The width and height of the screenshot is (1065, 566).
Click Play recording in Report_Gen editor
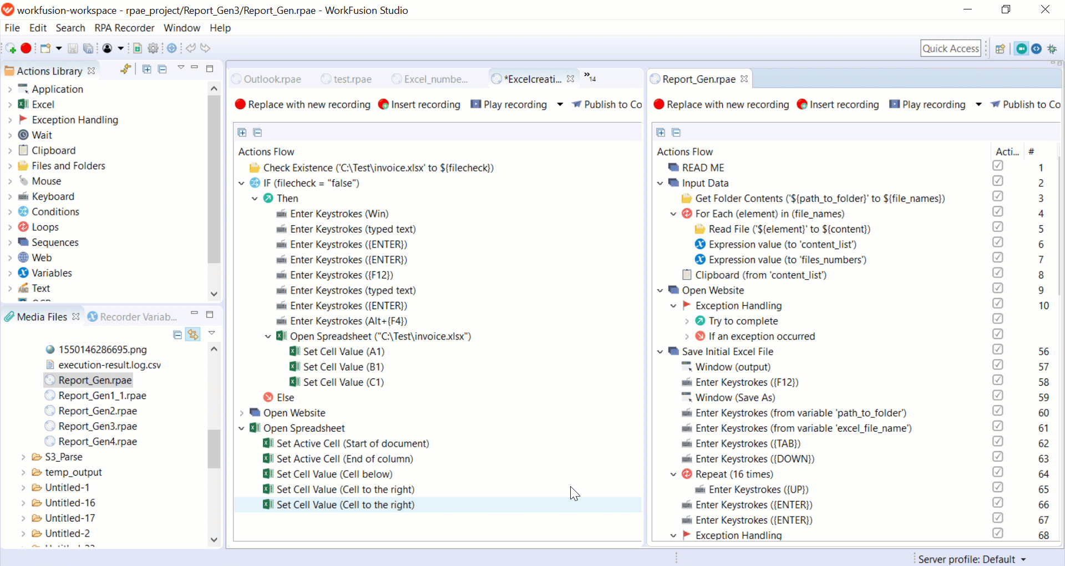927,104
